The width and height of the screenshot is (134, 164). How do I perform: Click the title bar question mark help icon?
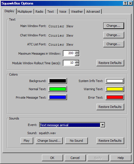point(125,3)
